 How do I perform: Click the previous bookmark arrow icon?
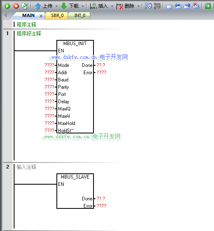click(178, 6)
